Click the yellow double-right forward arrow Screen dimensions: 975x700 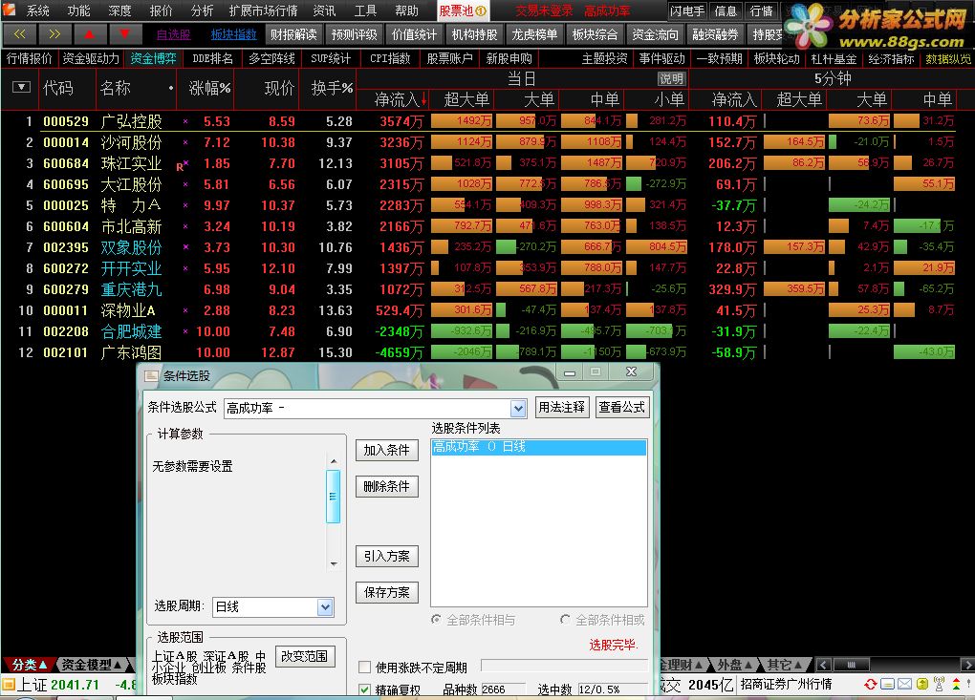click(54, 34)
